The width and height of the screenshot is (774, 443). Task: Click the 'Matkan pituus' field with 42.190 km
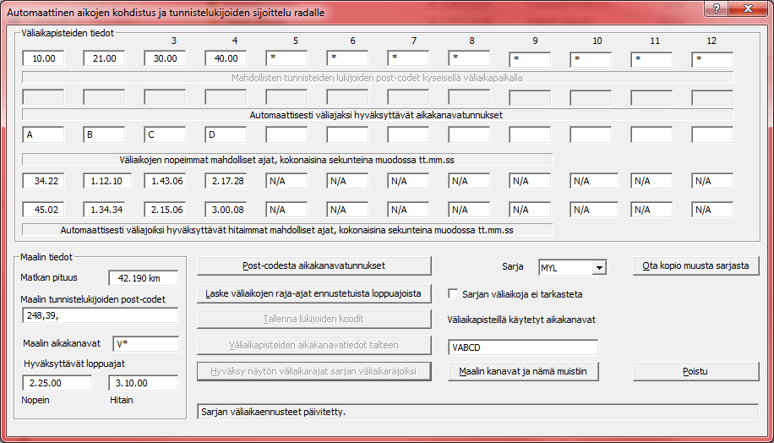pyautogui.click(x=144, y=278)
